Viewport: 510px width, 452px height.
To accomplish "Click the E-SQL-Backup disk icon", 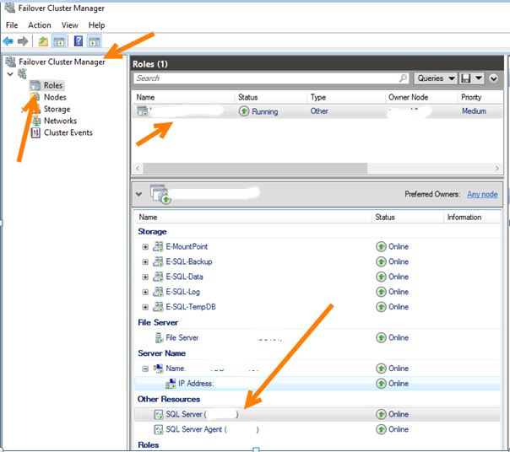I will click(x=158, y=261).
